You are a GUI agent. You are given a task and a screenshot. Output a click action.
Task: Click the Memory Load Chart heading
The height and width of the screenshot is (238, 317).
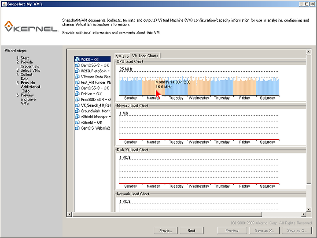click(133, 106)
